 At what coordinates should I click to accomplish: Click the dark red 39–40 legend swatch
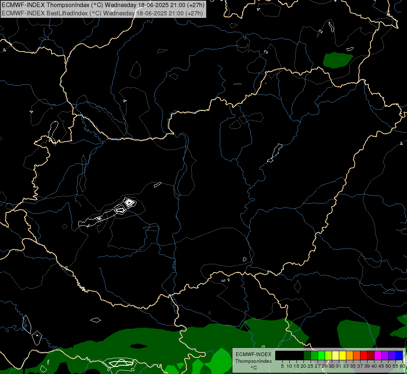tap(371, 355)
